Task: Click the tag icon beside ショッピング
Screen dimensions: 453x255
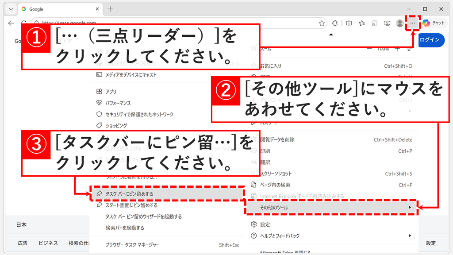Action: coord(99,125)
